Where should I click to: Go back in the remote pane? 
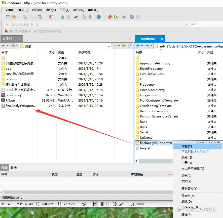138,46
